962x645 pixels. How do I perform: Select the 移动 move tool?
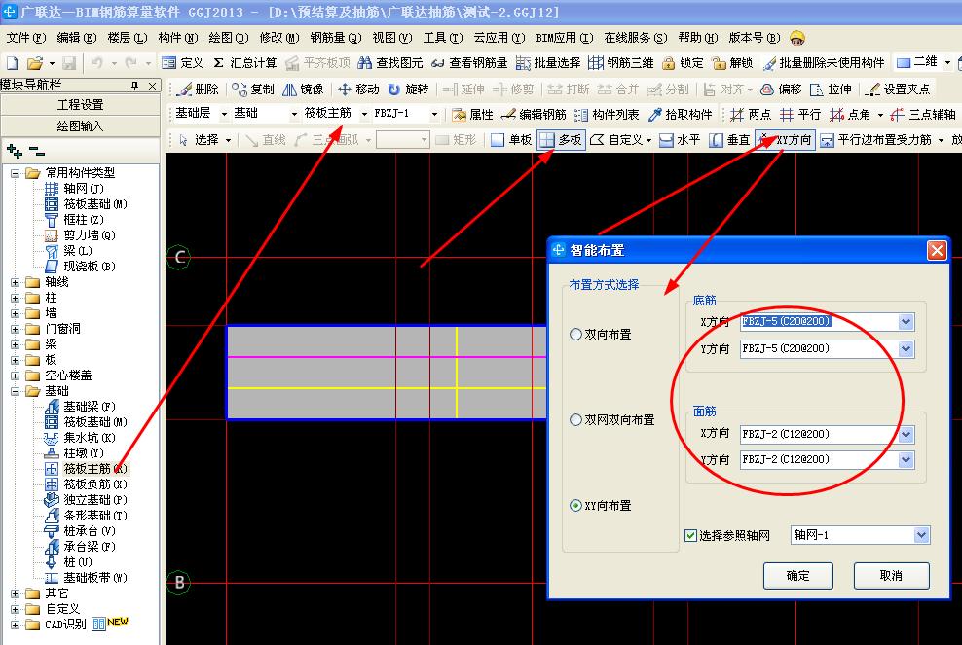click(358, 90)
